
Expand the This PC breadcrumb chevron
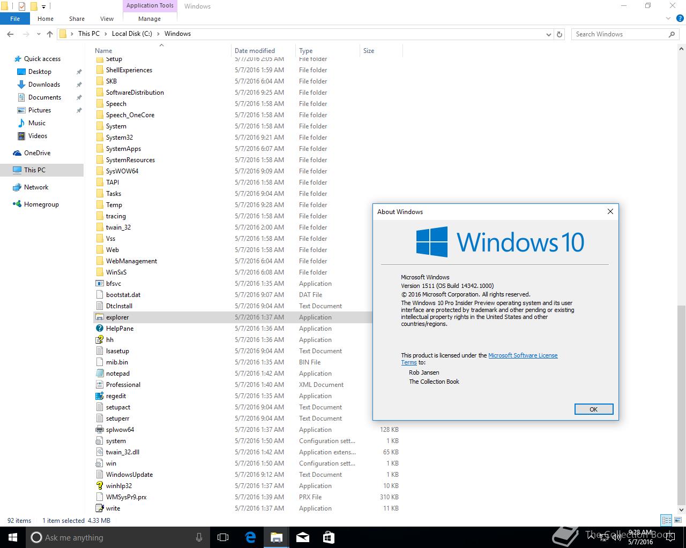(x=106, y=34)
